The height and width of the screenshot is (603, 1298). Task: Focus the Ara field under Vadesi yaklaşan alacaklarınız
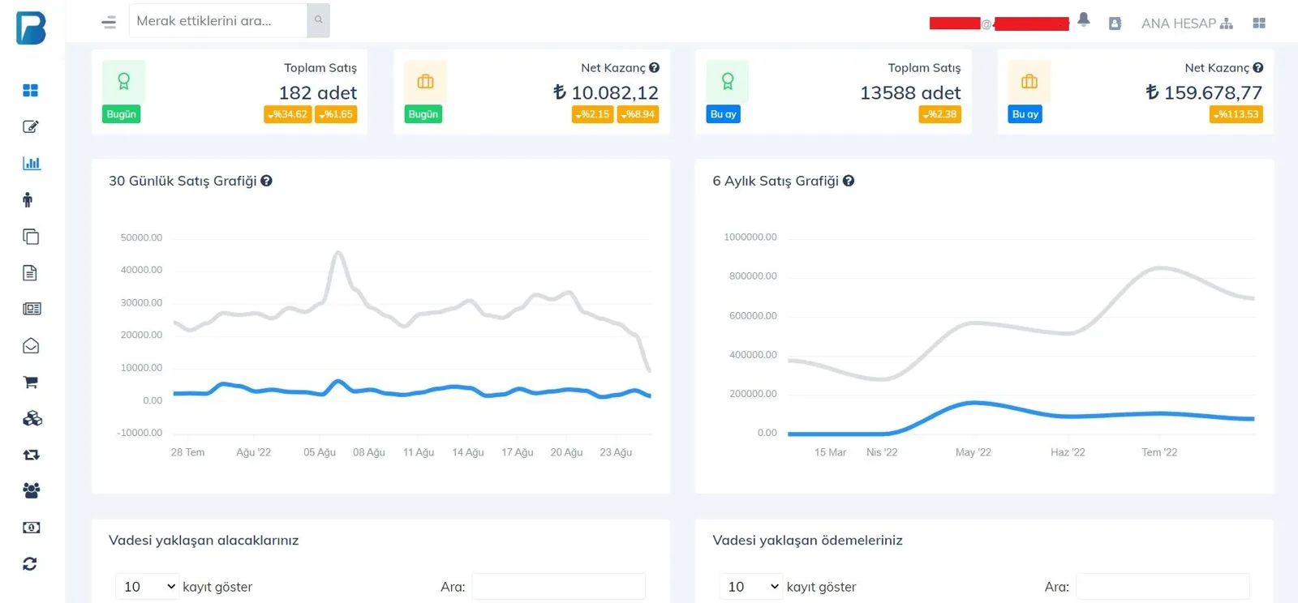click(x=559, y=587)
